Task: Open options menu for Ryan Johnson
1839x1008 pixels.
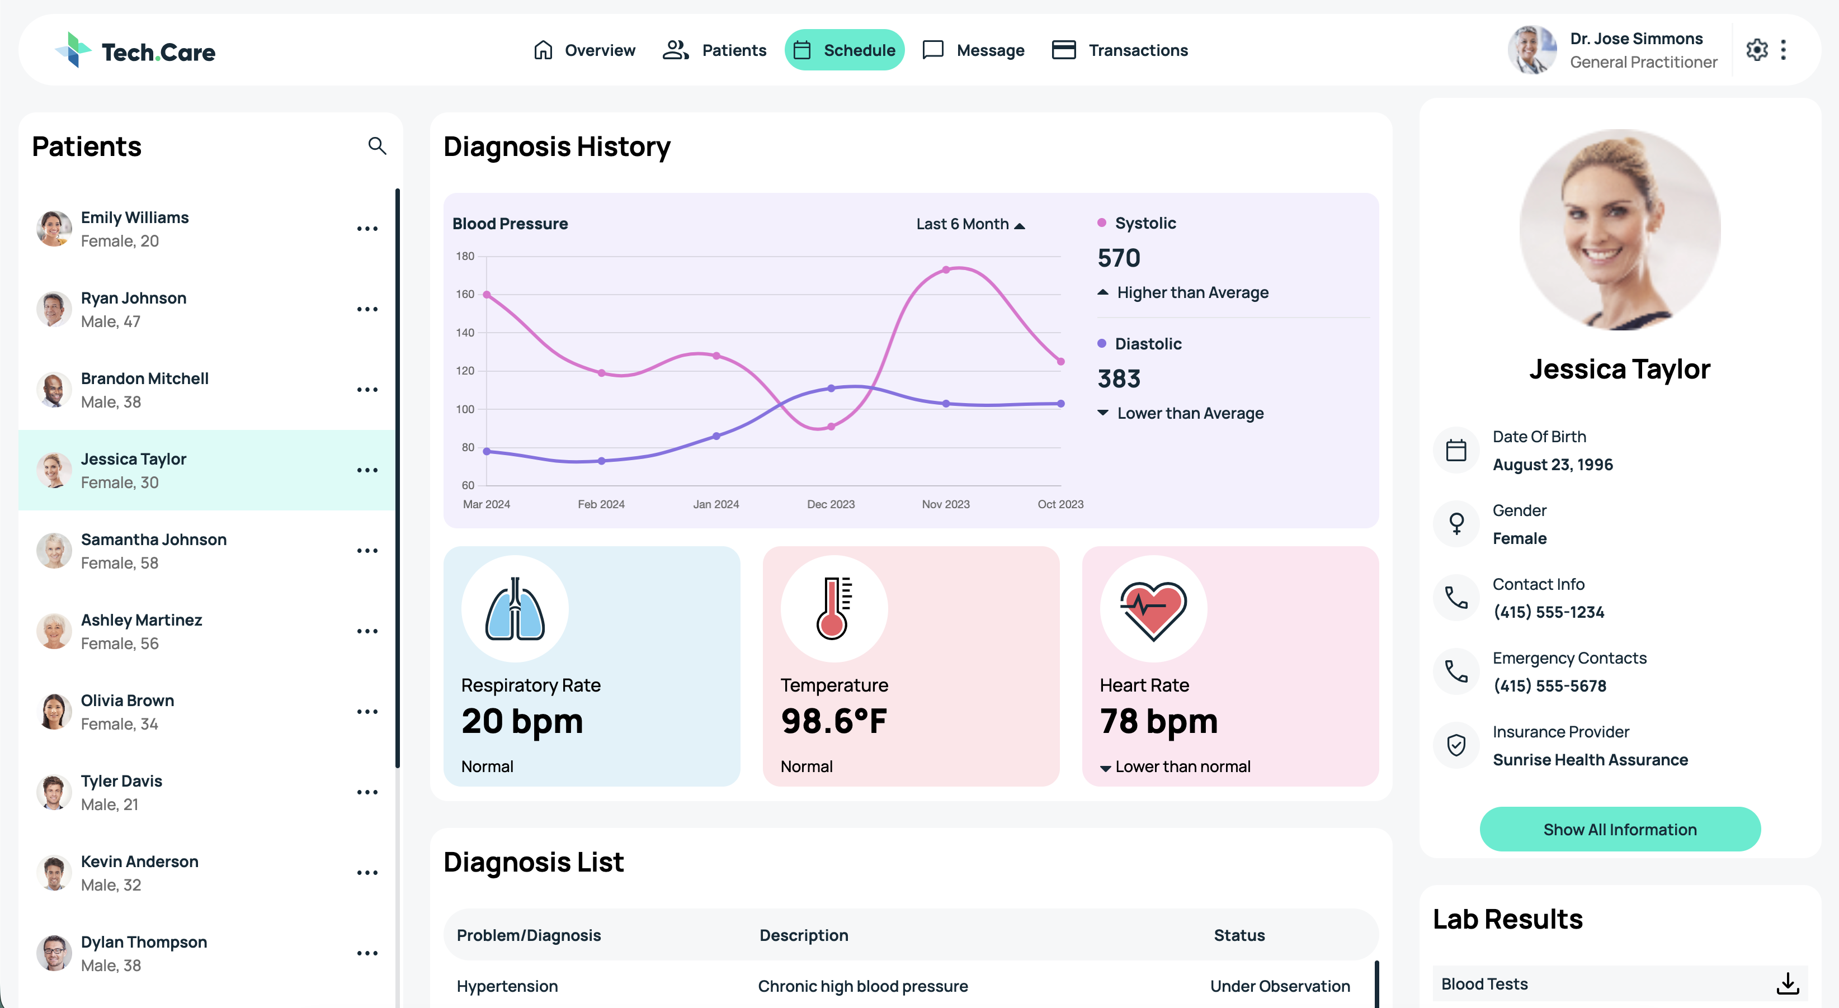Action: pyautogui.click(x=367, y=310)
